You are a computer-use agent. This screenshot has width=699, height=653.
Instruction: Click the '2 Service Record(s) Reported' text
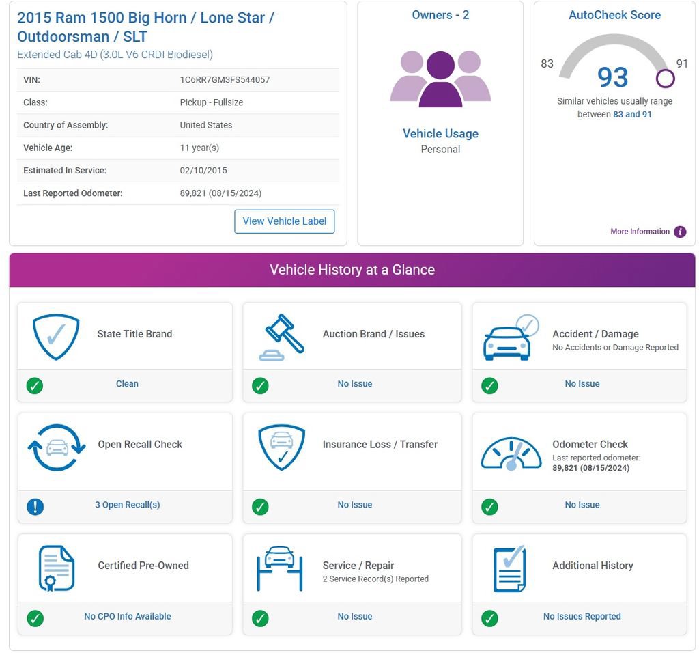pos(375,579)
